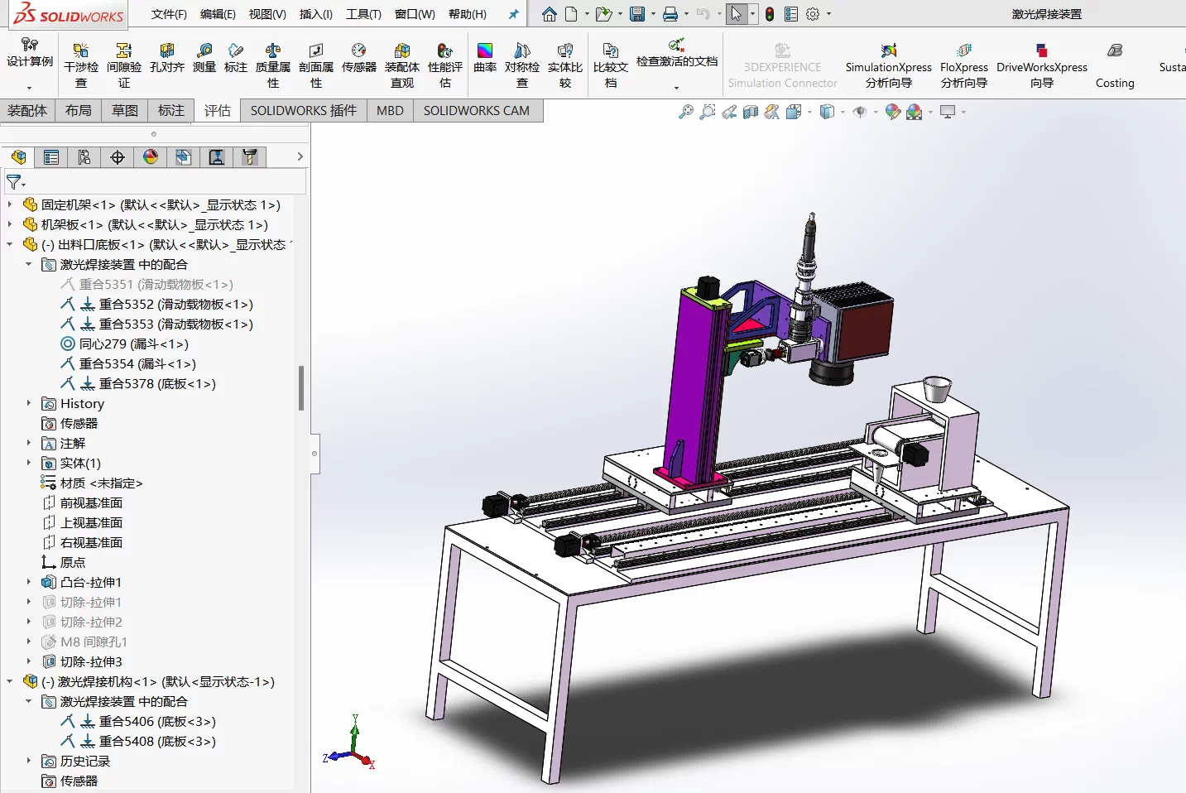This screenshot has width=1186, height=793.
Task: Expand the History folder
Action: (x=28, y=403)
